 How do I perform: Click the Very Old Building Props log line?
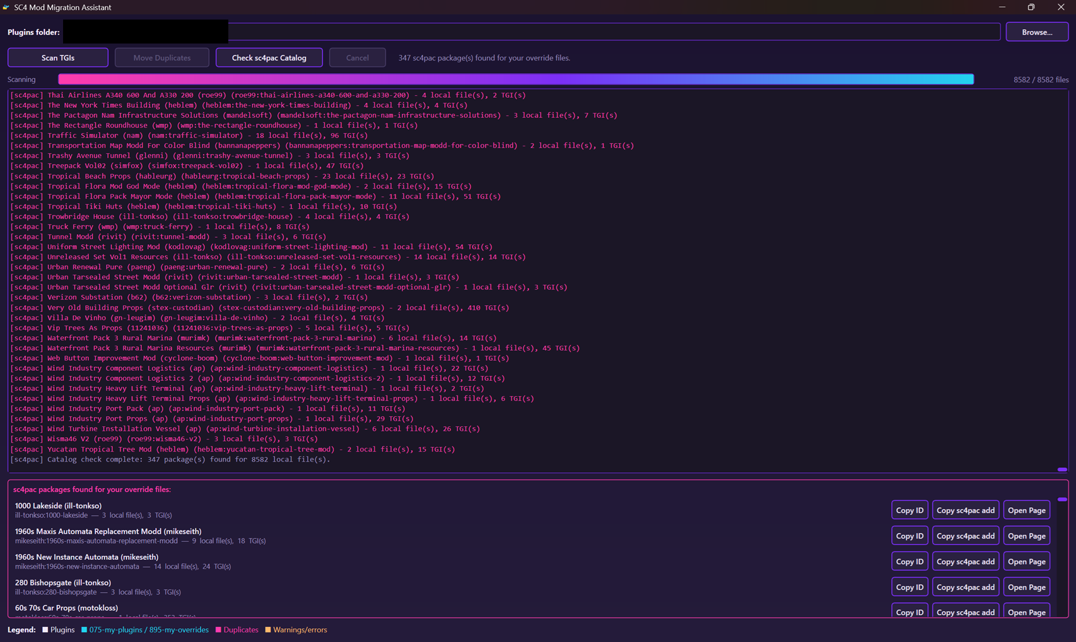[x=259, y=308]
